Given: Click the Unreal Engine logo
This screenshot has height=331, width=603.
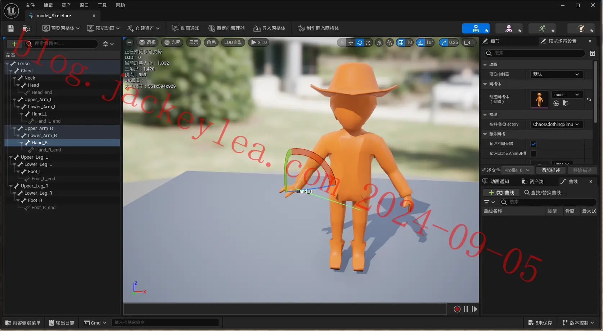Looking at the screenshot, I should point(11,11).
